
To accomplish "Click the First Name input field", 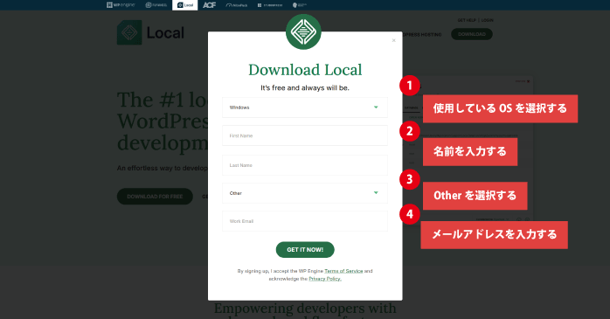I will (305, 135).
